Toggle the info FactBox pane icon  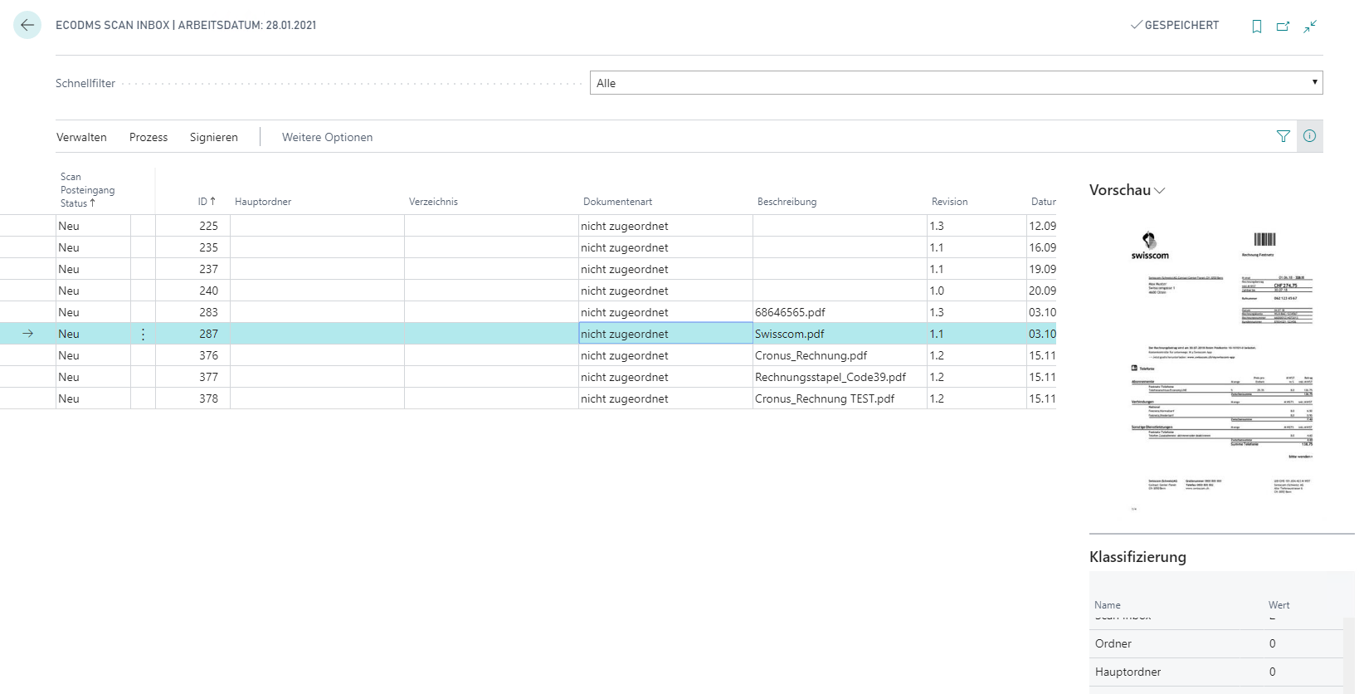pos(1309,136)
